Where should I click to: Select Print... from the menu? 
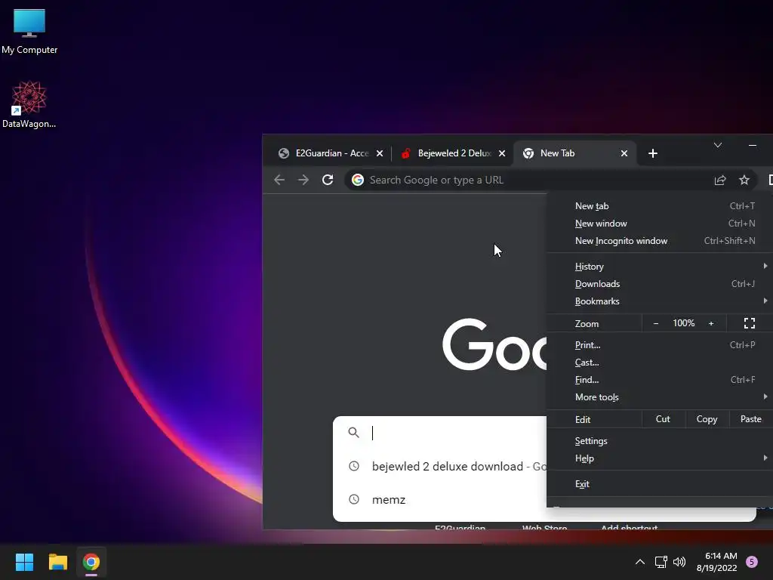tap(661, 344)
